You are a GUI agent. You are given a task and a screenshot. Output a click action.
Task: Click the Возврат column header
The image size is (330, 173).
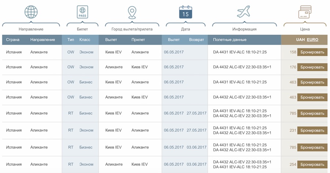(197, 40)
